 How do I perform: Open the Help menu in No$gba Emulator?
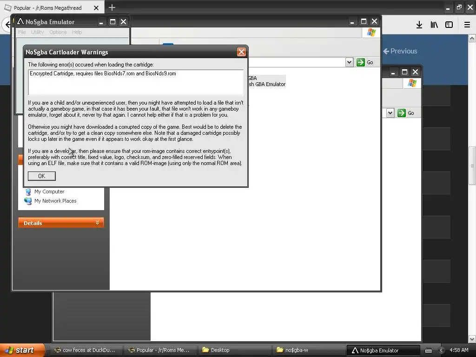click(77, 32)
